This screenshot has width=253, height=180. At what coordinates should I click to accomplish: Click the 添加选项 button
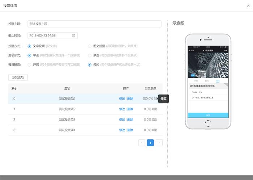[18, 77]
